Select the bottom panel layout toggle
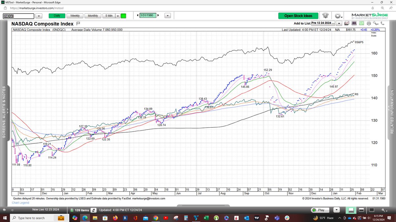396x222 pixels. point(351,210)
